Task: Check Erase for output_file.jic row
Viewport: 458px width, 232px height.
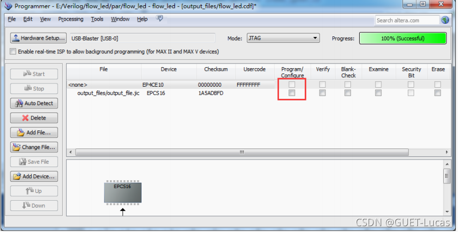Action: tap(437, 93)
